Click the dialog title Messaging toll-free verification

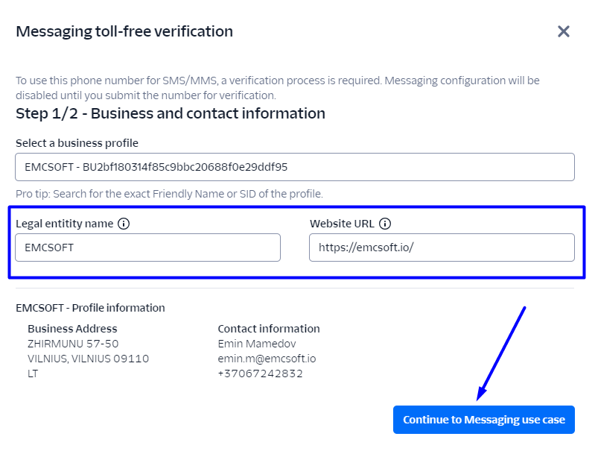[124, 31]
